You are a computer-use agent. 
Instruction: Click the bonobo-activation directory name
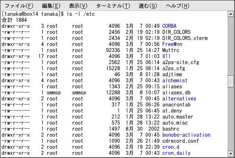186,135
